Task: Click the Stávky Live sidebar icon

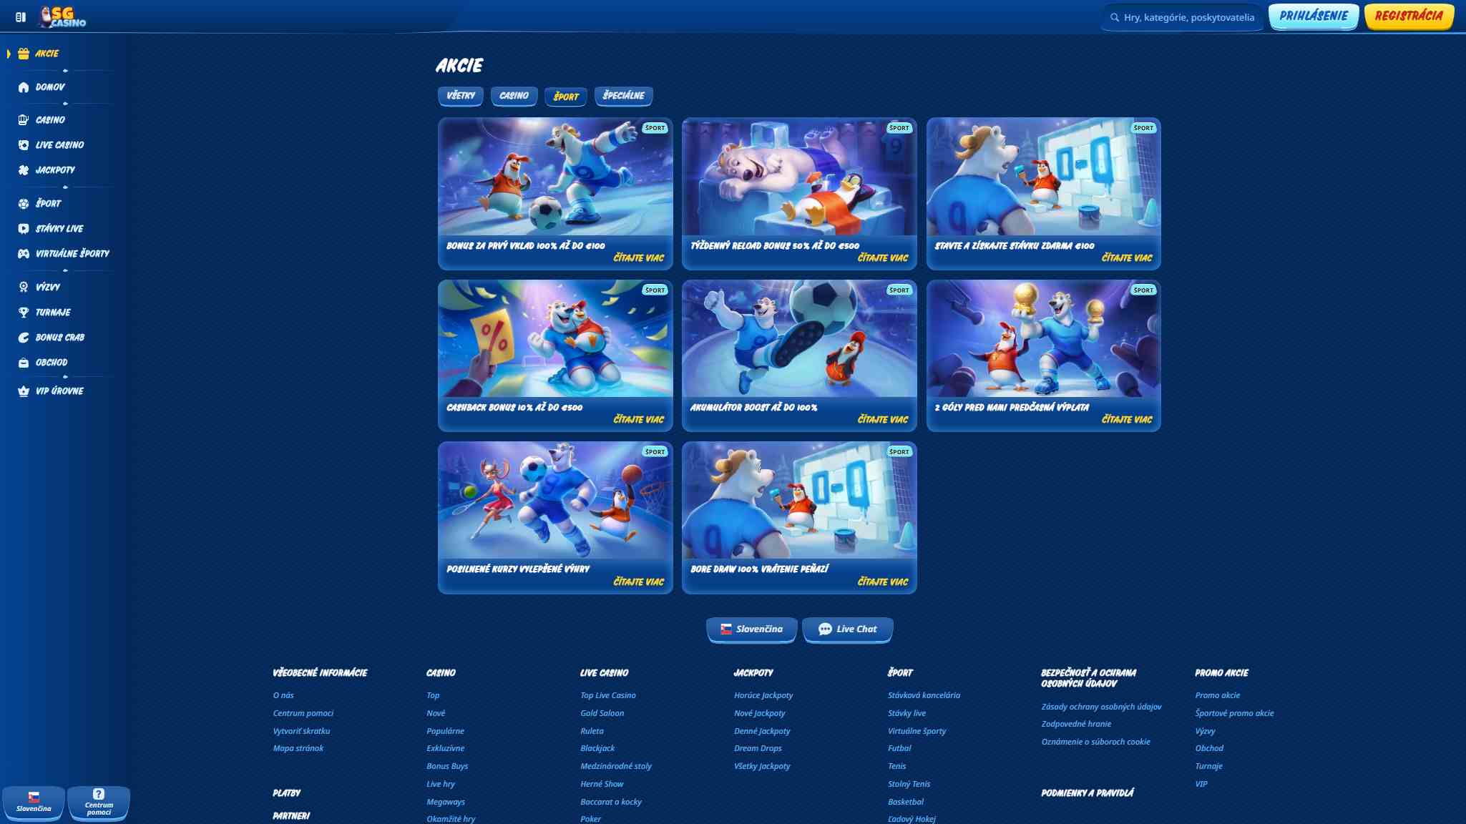Action: pos(24,228)
